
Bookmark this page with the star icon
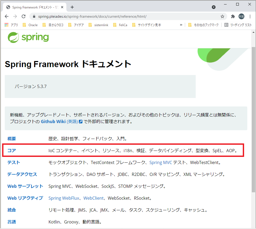[x=222, y=16]
